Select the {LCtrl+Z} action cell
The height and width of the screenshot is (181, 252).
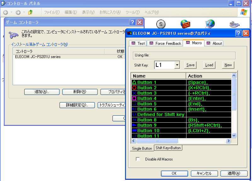click(209, 131)
